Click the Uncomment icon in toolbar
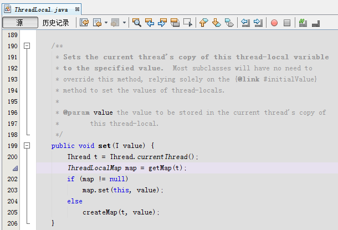 pos(316,23)
